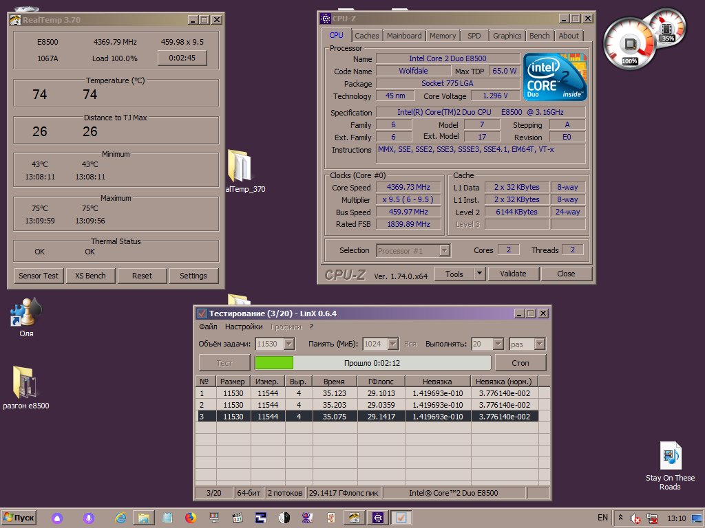The height and width of the screenshot is (528, 705).
Task: Click the CPU-Z taskbar icon
Action: (x=378, y=518)
